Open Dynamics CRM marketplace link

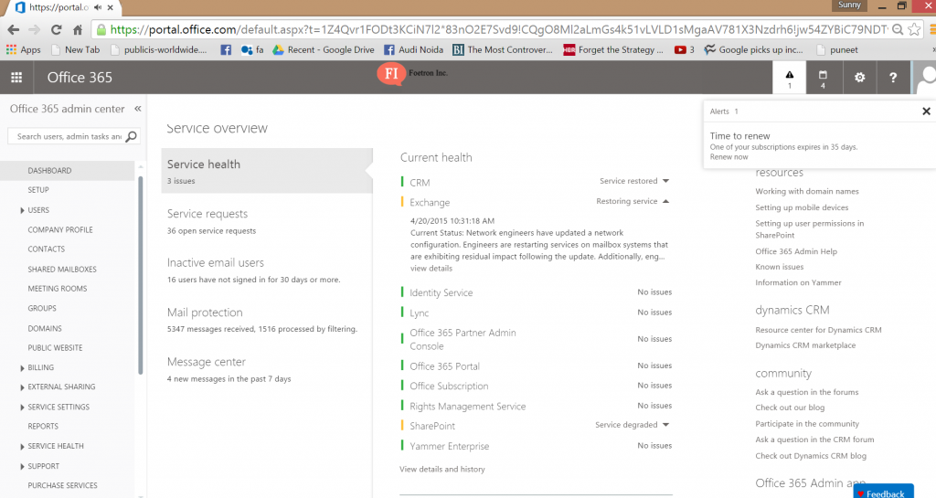coord(805,345)
